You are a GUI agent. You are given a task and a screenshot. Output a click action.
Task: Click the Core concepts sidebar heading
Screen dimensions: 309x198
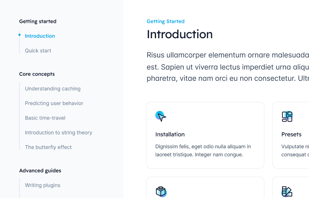[x=37, y=74]
